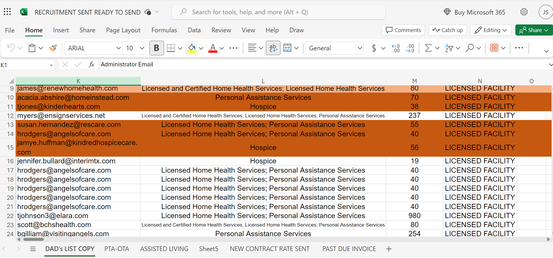553x258 pixels.
Task: Click the search box for tools
Action: tap(279, 12)
